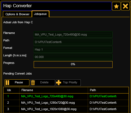The image size is (131, 113).
Task: Click the trash can icon
Action: click(33, 83)
